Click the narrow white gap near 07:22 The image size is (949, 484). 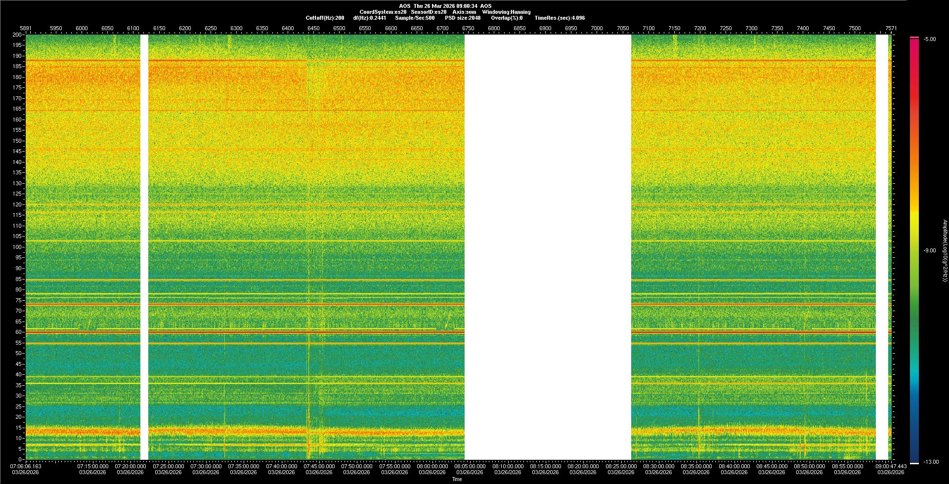coord(144,247)
